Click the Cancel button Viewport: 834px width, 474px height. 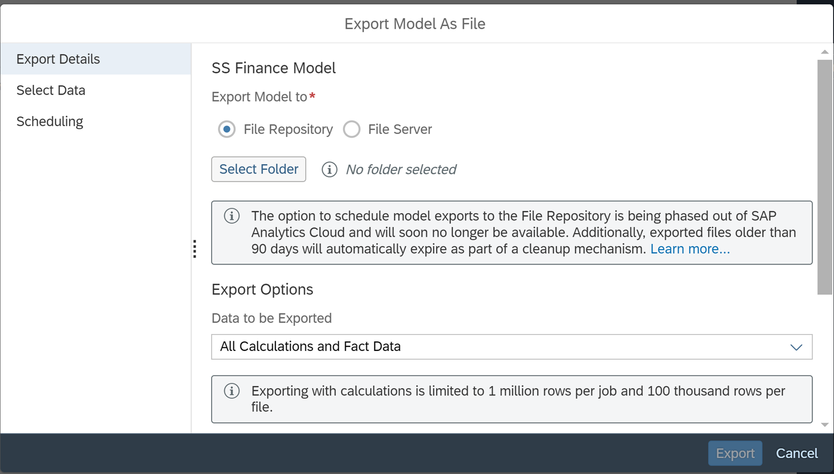(x=796, y=453)
